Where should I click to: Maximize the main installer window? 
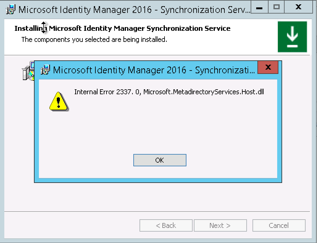pos(276,7)
